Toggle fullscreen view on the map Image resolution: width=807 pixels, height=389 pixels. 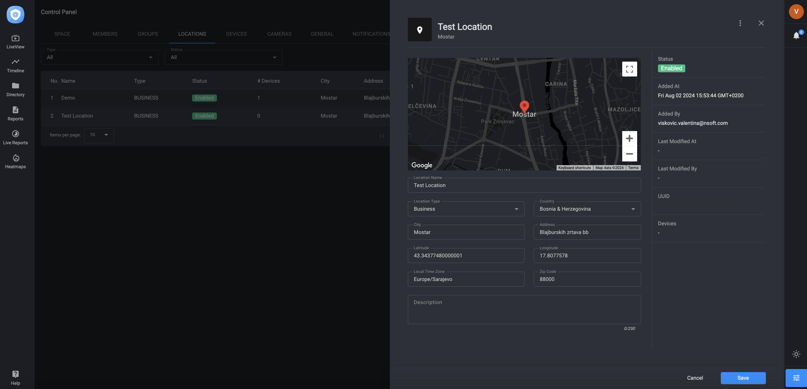coord(629,69)
